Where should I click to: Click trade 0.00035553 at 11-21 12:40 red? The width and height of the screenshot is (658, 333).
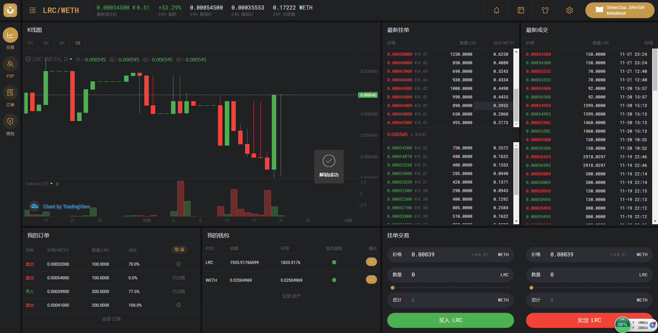(586, 71)
